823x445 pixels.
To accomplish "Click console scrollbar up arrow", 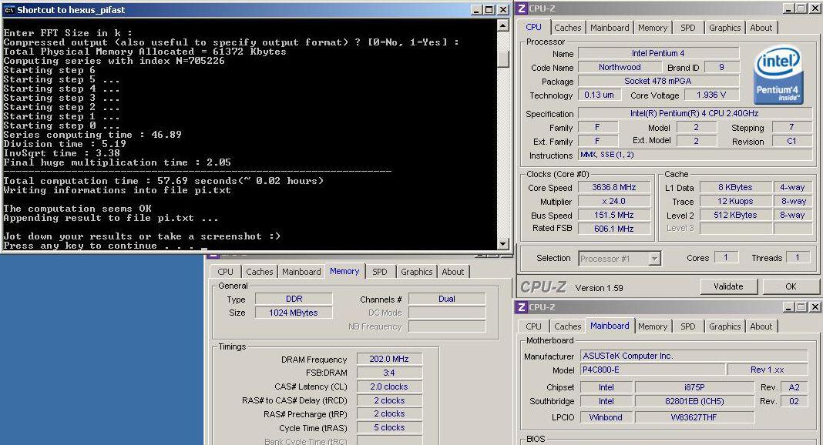I will click(x=502, y=25).
